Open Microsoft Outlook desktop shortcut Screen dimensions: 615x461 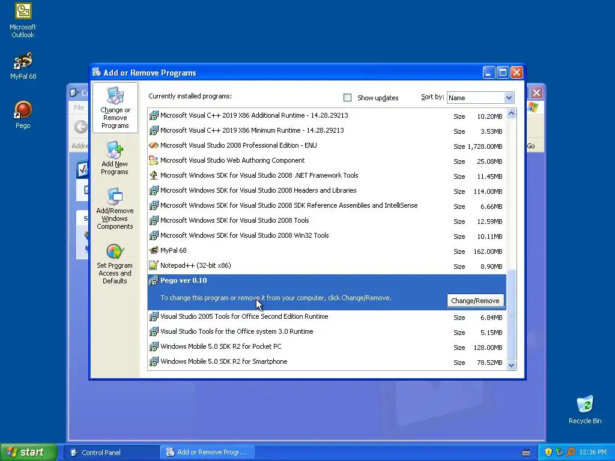pyautogui.click(x=23, y=20)
